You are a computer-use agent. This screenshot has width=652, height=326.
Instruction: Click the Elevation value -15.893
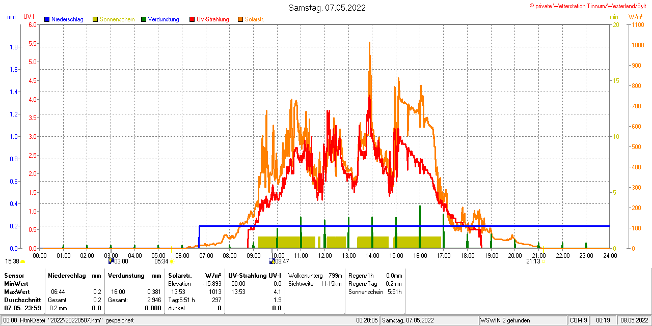pos(211,283)
